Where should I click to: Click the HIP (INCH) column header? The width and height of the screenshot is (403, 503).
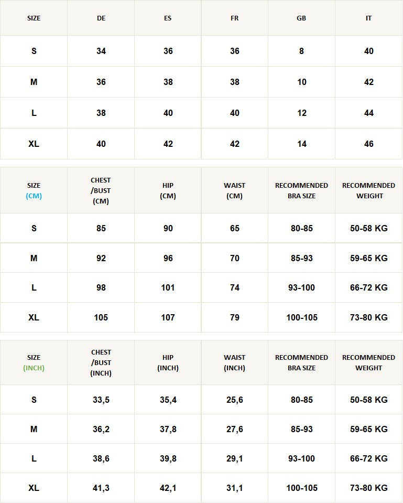click(168, 362)
